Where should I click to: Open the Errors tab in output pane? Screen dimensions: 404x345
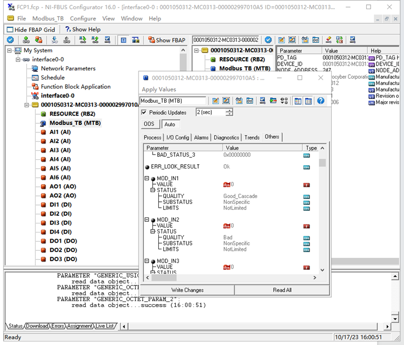point(58,326)
